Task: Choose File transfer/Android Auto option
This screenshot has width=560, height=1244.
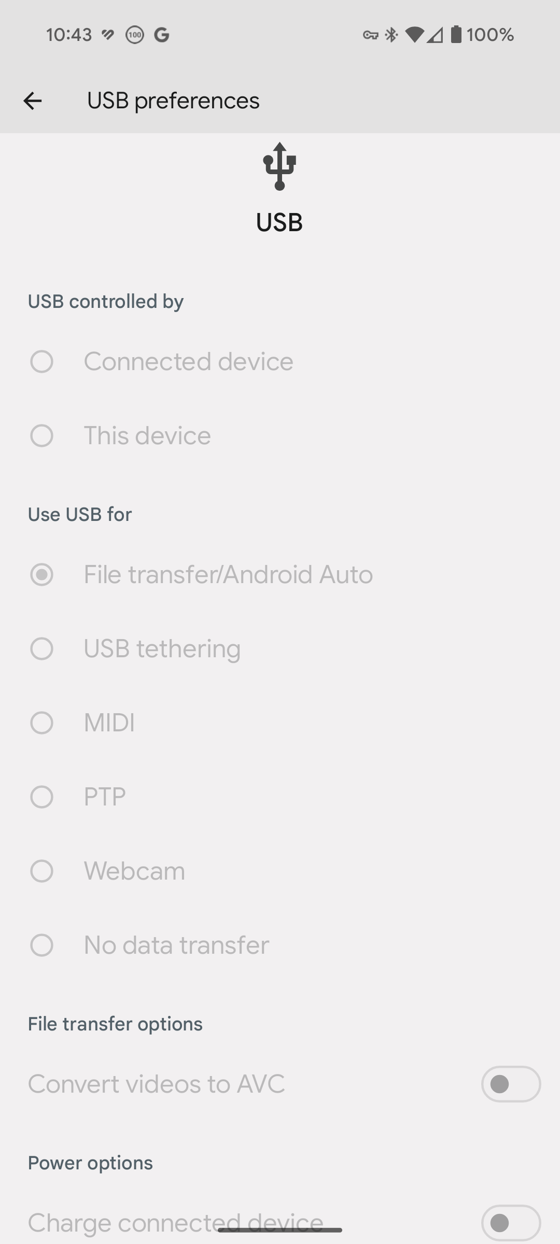Action: [x=41, y=574]
